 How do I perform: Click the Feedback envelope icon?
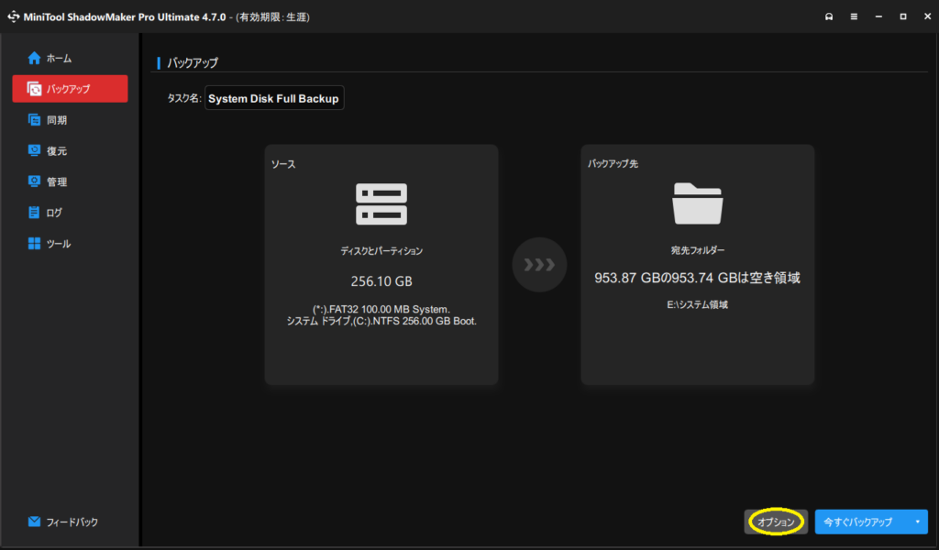click(x=34, y=522)
